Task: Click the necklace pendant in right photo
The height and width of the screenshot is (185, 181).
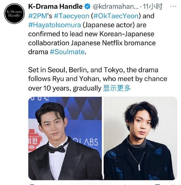Action: coord(139,167)
